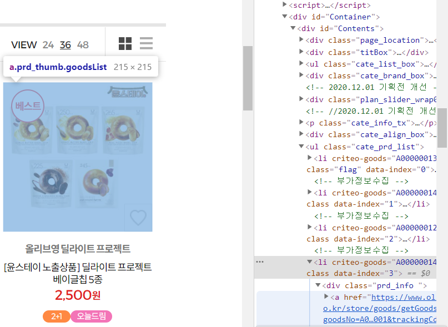Collapse the prd_info div node

pos(318,285)
